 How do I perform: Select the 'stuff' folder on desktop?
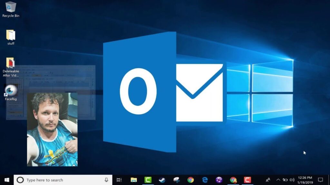[11, 37]
